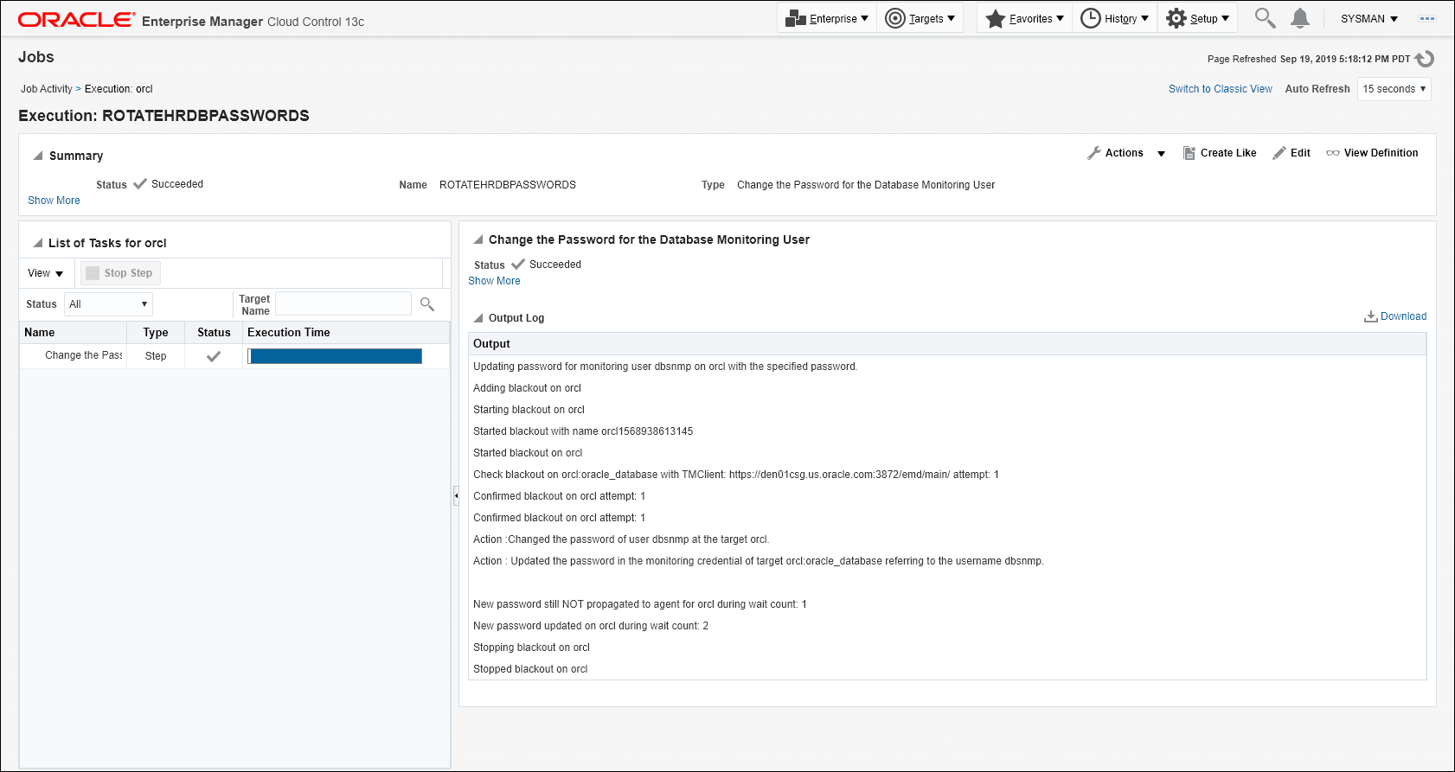Click the View Definition glasses icon
Image resolution: width=1455 pixels, height=772 pixels.
click(x=1332, y=153)
